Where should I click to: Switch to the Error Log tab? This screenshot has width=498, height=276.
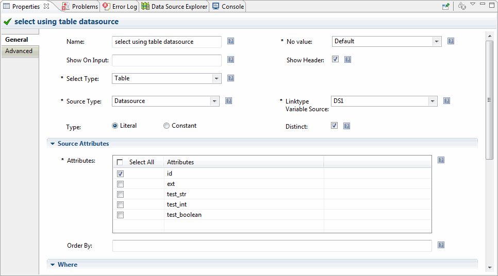(x=120, y=6)
